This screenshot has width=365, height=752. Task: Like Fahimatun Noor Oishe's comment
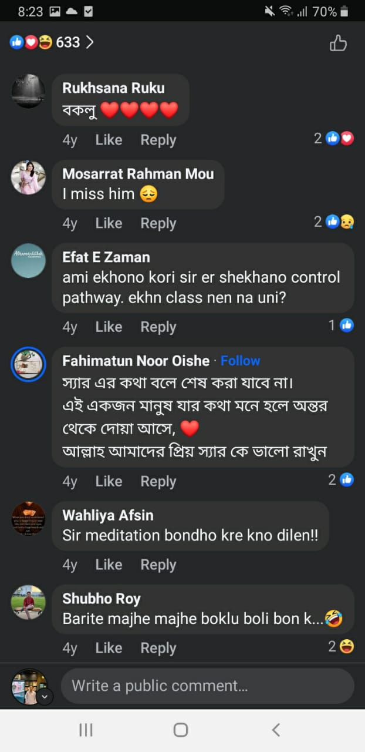(x=109, y=481)
